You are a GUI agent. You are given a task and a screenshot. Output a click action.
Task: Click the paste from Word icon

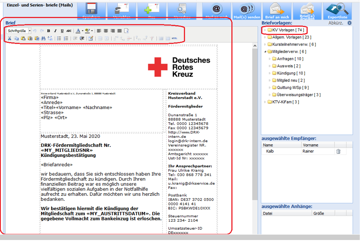click(x=37, y=38)
